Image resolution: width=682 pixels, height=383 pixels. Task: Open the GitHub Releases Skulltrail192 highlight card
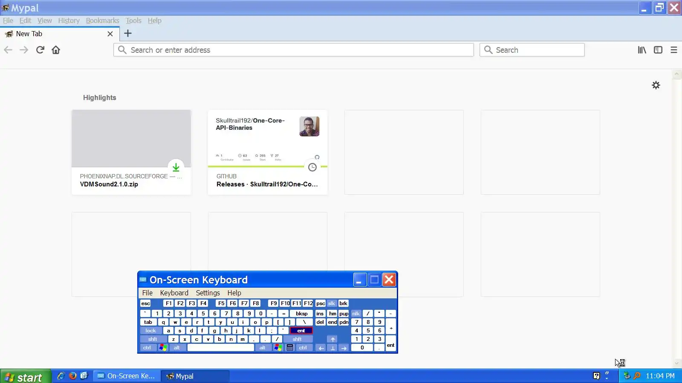pos(268,152)
